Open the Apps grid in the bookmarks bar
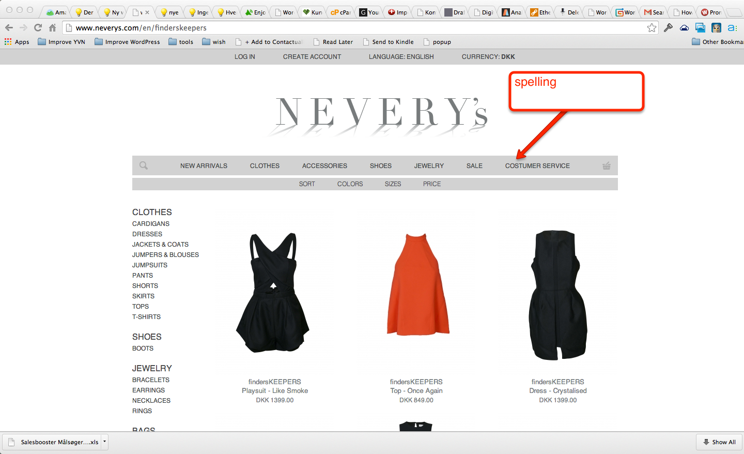 (x=17, y=42)
